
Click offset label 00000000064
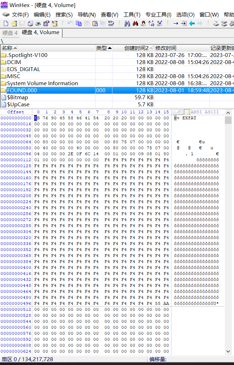16,142
